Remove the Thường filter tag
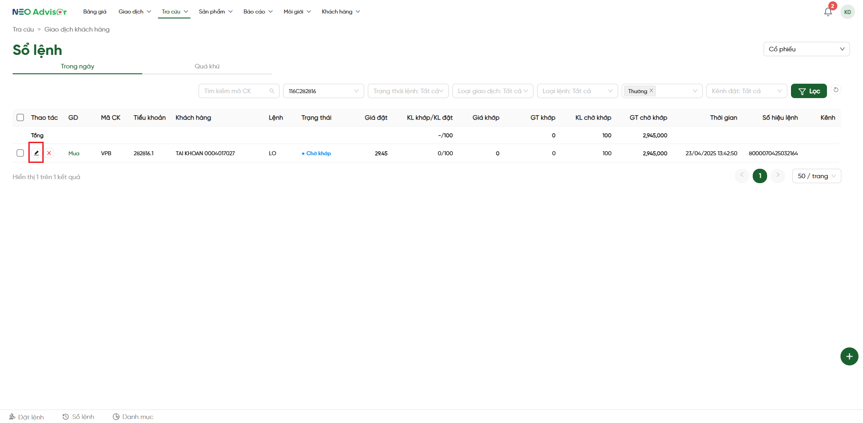 click(651, 90)
